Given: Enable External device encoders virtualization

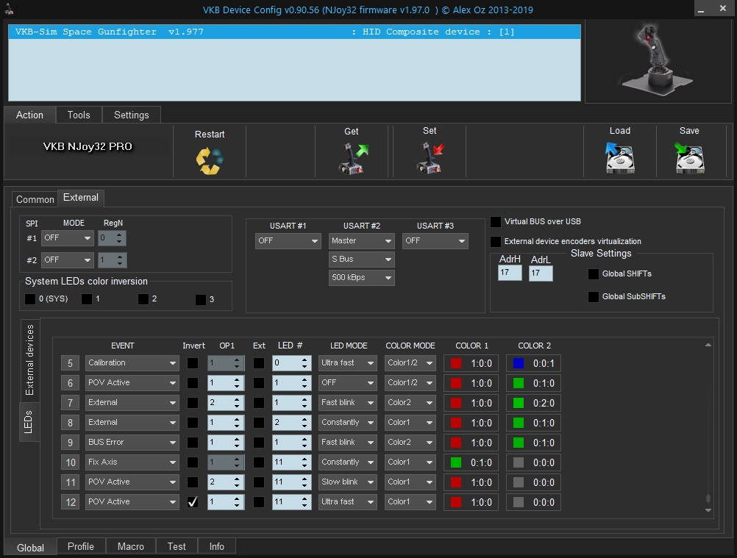Looking at the screenshot, I should tap(496, 241).
